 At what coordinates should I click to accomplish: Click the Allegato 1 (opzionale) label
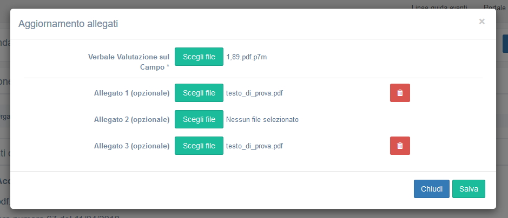tap(131, 93)
